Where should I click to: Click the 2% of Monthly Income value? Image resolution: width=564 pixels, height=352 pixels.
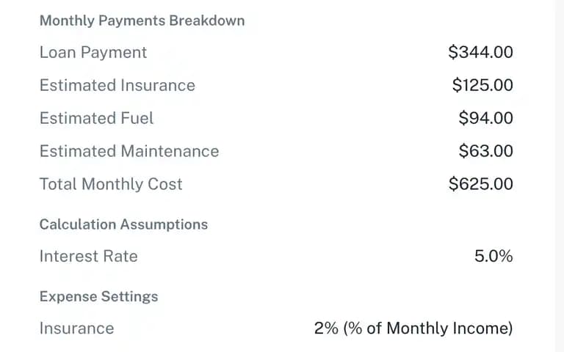[x=413, y=329]
